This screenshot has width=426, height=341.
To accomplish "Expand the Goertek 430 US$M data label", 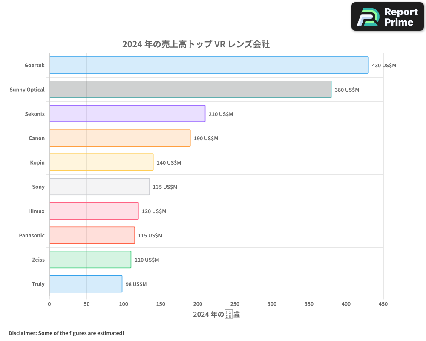I will 383,65.
